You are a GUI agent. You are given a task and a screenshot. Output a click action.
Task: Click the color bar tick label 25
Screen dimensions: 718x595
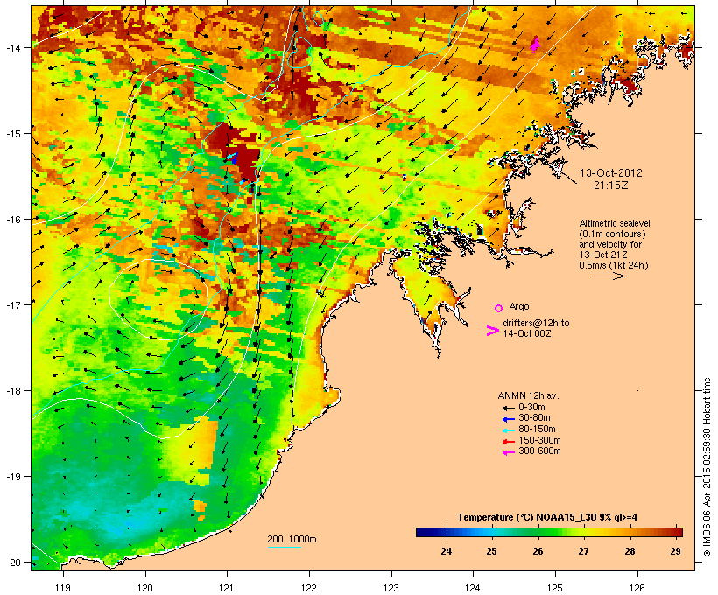pyautogui.click(x=491, y=551)
